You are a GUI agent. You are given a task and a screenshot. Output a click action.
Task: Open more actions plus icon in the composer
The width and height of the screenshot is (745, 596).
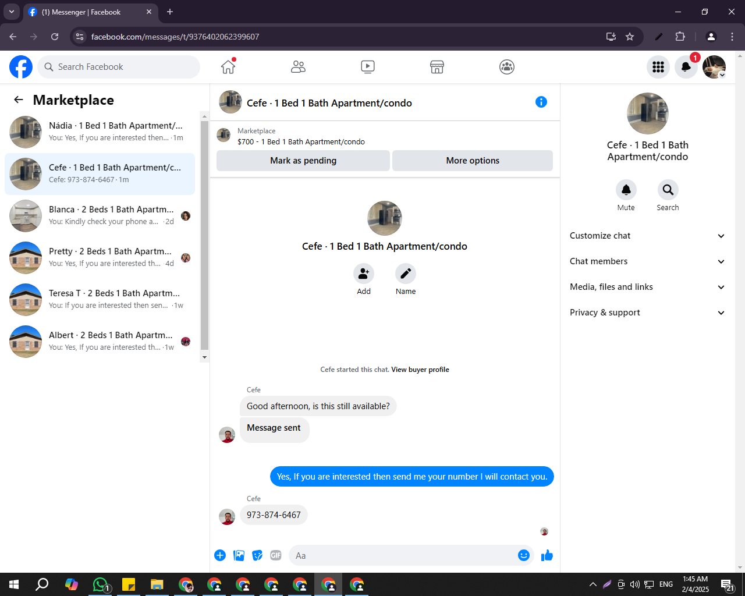220,555
